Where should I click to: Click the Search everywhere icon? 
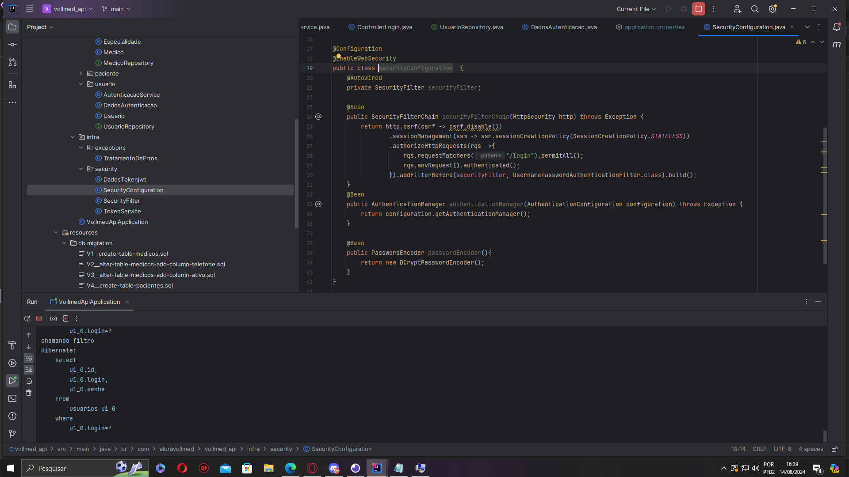[755, 9]
